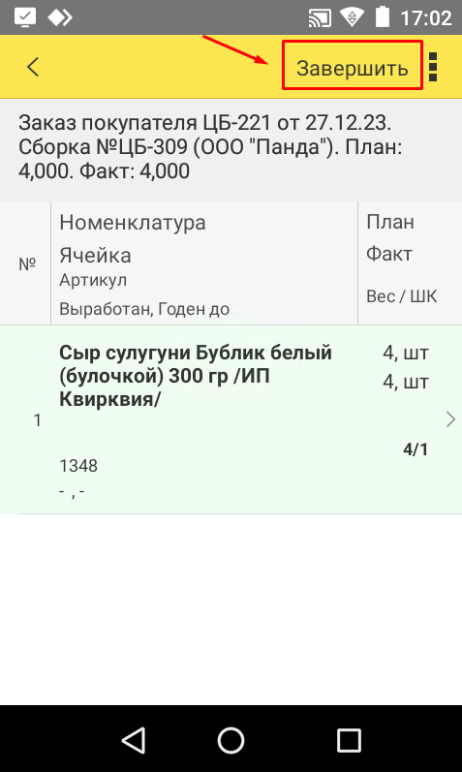Tap the 4/1 weight barcode value

coord(416,449)
